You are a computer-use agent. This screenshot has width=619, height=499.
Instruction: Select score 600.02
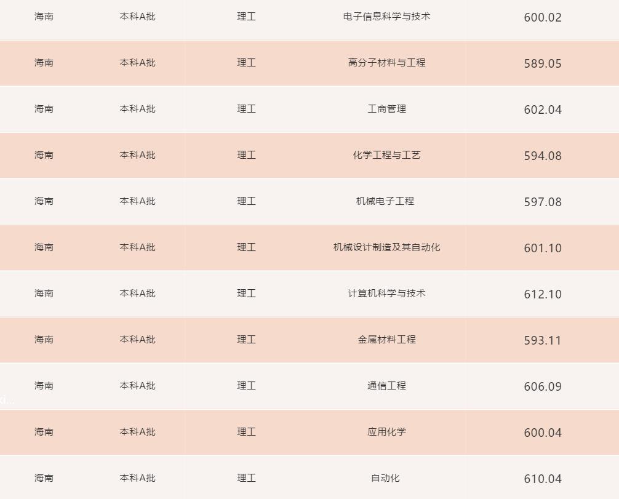pos(543,17)
